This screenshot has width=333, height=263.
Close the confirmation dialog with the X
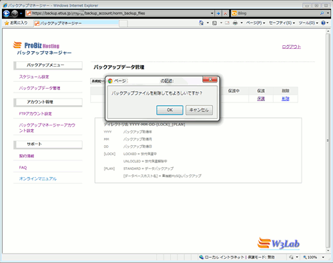click(x=210, y=79)
